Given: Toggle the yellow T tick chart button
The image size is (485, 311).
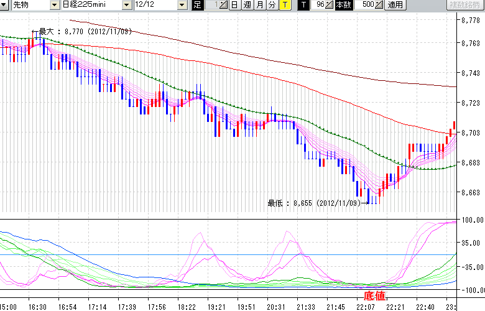Looking at the screenshot, I should pyautogui.click(x=284, y=5).
